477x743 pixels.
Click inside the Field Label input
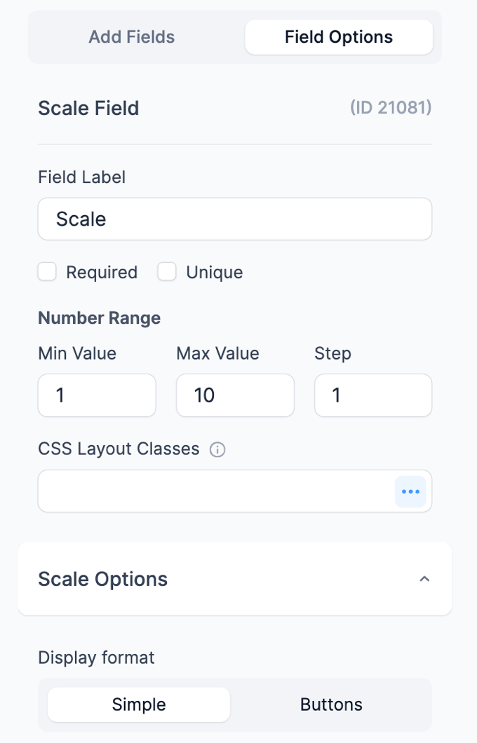(235, 219)
